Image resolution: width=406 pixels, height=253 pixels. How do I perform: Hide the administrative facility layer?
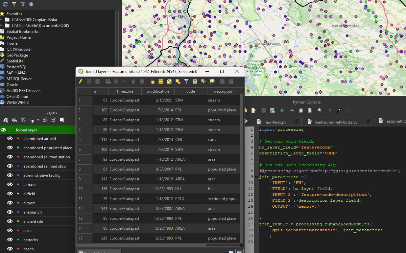[10, 175]
